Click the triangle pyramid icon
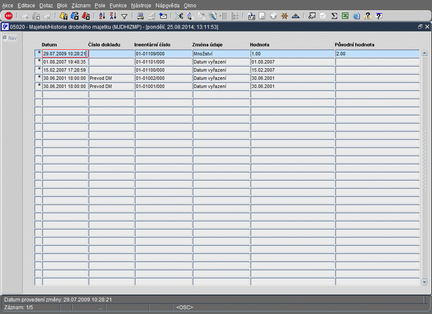Screen dimensions: 432x314 point(295,16)
